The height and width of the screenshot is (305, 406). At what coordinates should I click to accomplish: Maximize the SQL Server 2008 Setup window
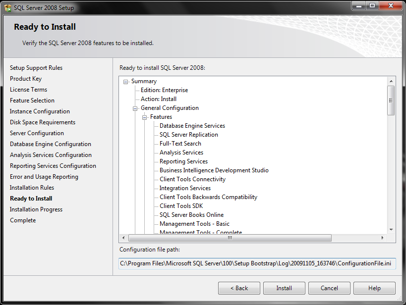[x=372, y=5]
